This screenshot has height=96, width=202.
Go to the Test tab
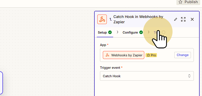point(159,33)
